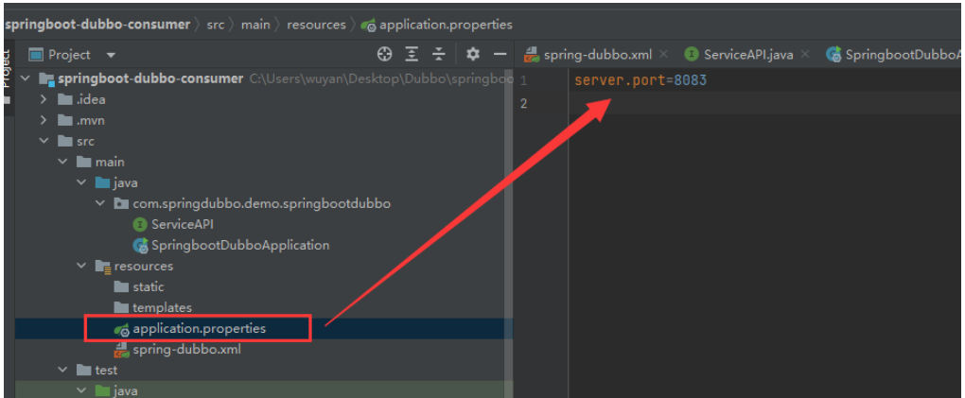The height and width of the screenshot is (398, 965).
Task: Click the Collapse All icon in Project panel
Action: pos(438,55)
